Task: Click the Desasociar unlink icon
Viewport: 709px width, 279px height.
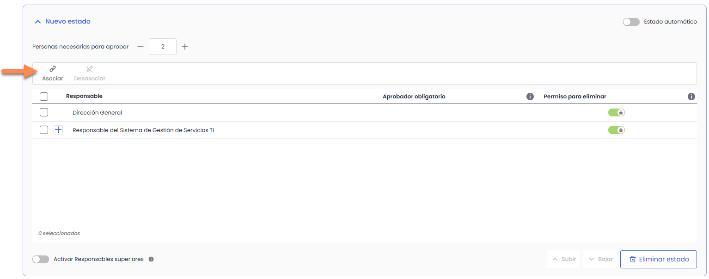Action: pos(90,69)
